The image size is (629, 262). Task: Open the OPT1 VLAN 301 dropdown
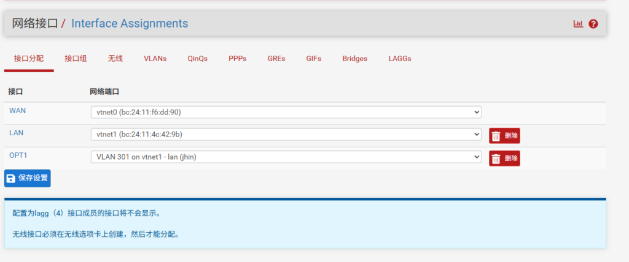tap(286, 157)
